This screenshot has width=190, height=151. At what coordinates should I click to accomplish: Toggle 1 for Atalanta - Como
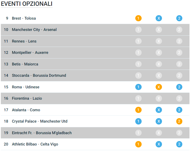pyautogui.click(x=138, y=110)
